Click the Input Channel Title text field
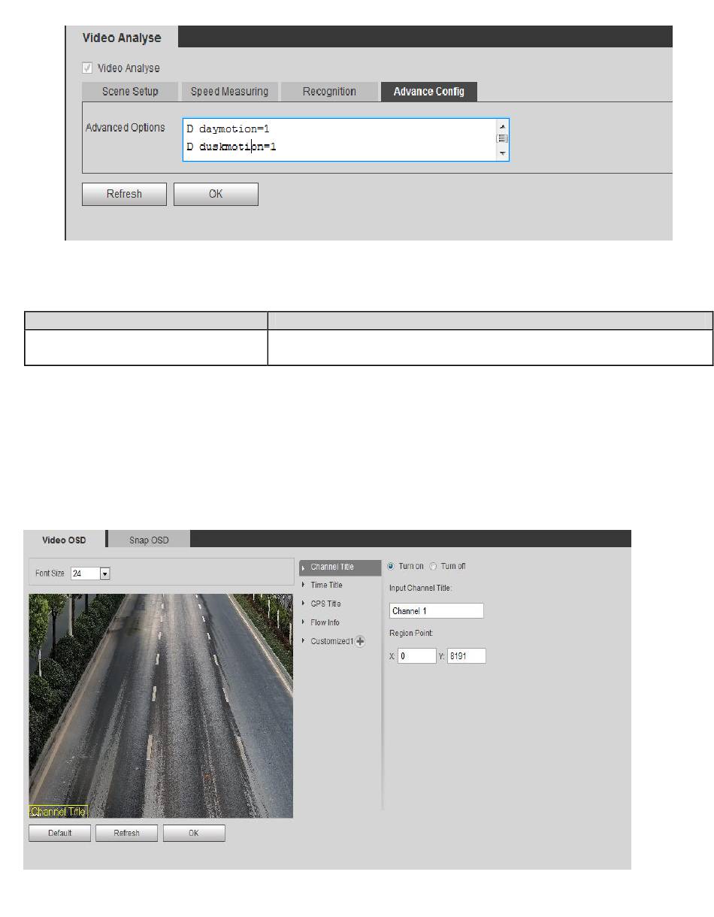 pyautogui.click(x=436, y=611)
